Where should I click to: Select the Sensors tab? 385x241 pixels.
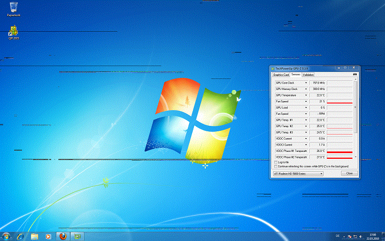pyautogui.click(x=296, y=74)
